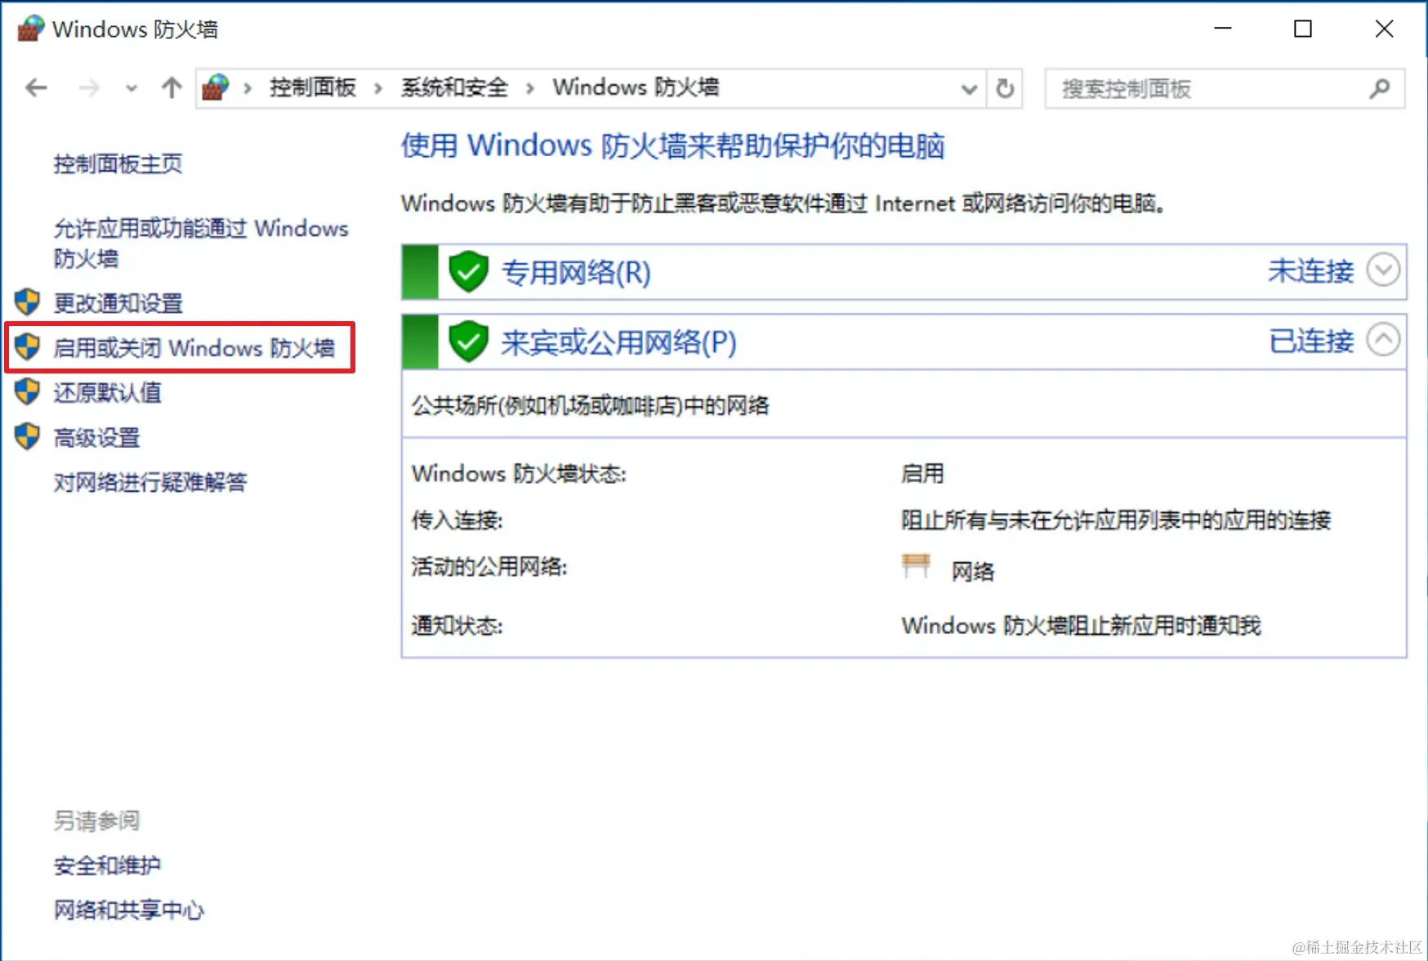This screenshot has width=1428, height=961.
Task: Click 公共场所(例如机场或咖啡店)中的网络 text
Action: tap(590, 405)
